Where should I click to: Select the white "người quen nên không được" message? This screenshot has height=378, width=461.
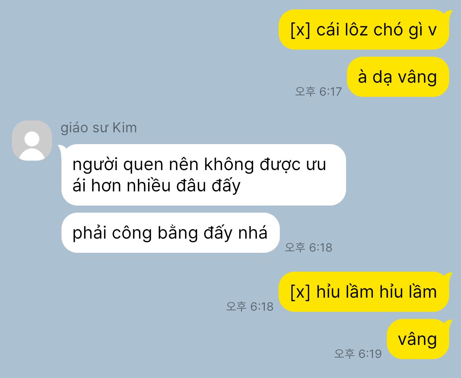203,175
